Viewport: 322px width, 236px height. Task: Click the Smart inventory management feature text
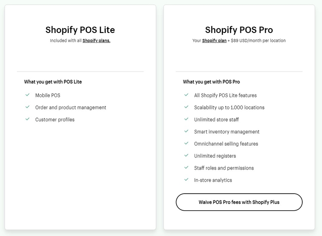tap(227, 131)
